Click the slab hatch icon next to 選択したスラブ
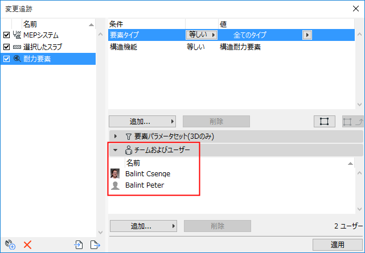 (17, 47)
